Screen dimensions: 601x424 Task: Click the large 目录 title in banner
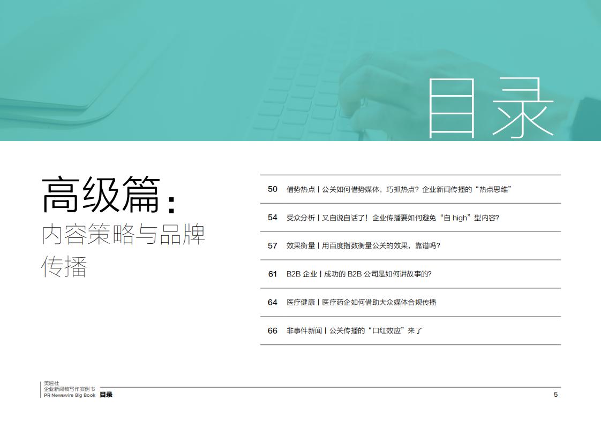tap(491, 108)
